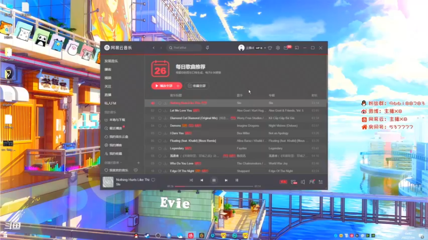This screenshot has height=240, width=428.
Task: Click the 时长 column header
Action: (x=315, y=95)
